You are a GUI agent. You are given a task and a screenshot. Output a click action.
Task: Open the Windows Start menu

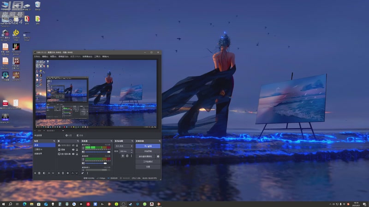[3, 204]
